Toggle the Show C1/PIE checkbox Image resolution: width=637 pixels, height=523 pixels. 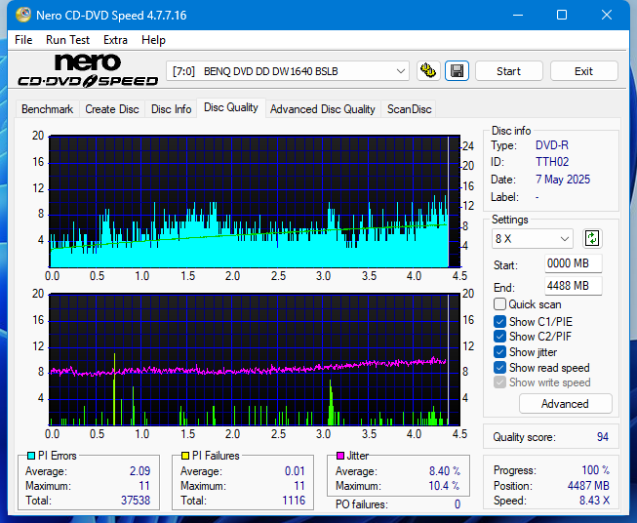click(x=500, y=321)
